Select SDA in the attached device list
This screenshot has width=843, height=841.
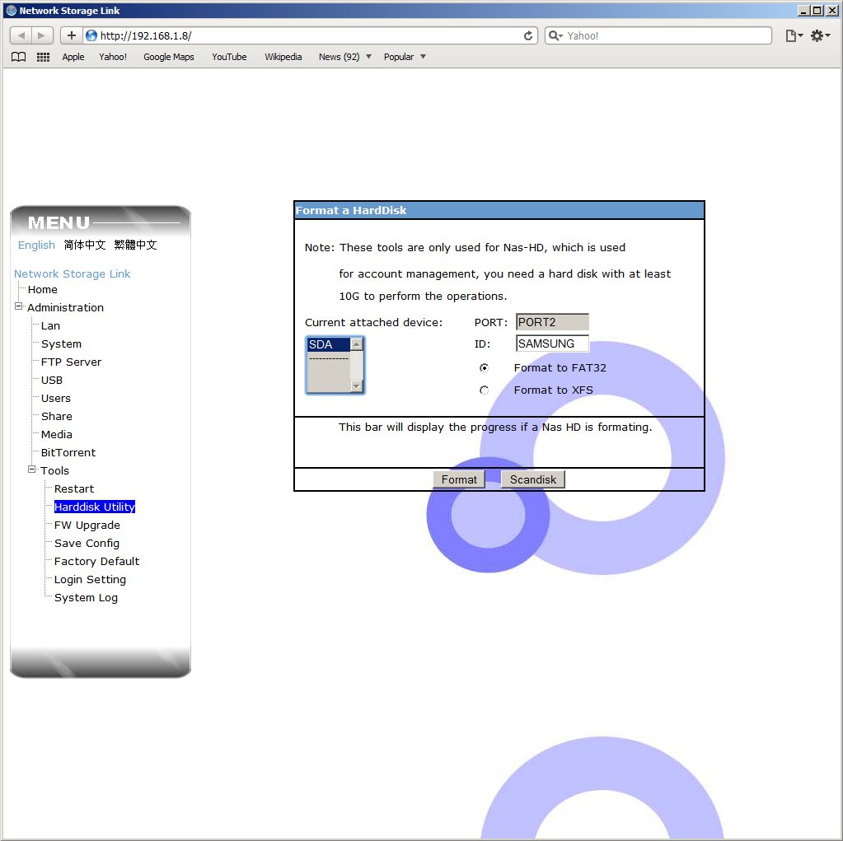(x=329, y=344)
